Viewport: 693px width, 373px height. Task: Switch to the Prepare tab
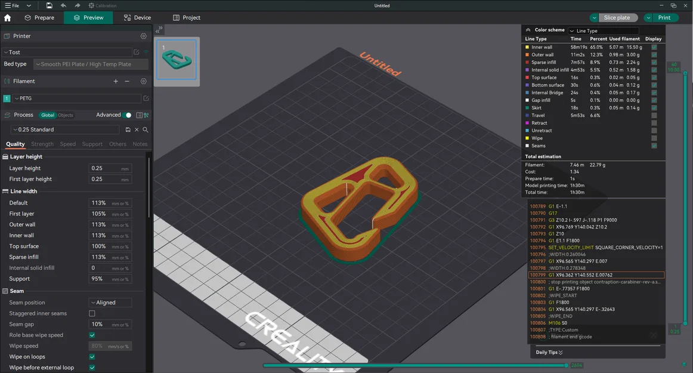[x=39, y=18]
